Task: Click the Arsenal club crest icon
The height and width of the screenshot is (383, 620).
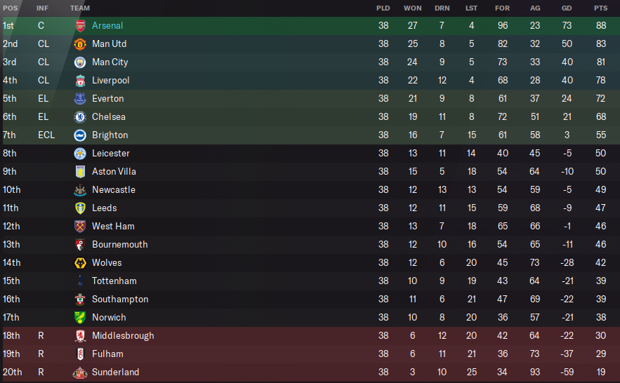Action: [80, 26]
